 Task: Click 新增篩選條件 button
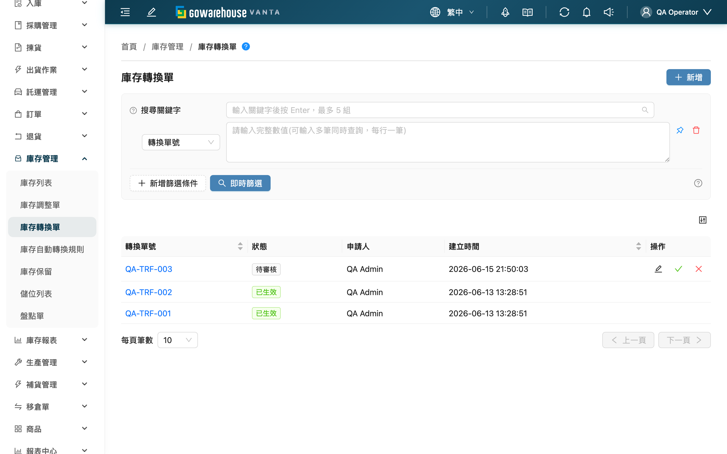(168, 183)
